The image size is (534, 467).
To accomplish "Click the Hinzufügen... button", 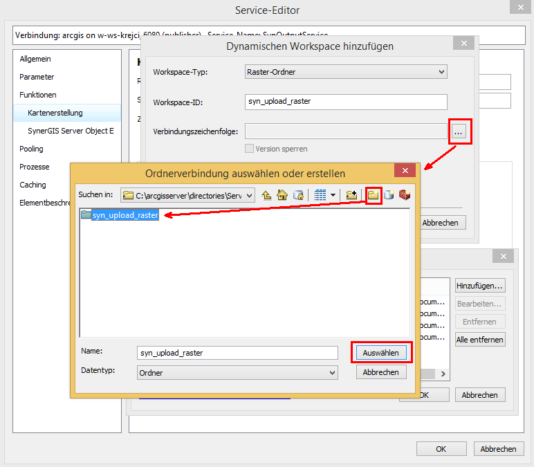I will tap(479, 286).
